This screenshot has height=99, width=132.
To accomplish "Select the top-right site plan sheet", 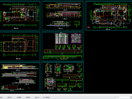I will click(x=108, y=16).
